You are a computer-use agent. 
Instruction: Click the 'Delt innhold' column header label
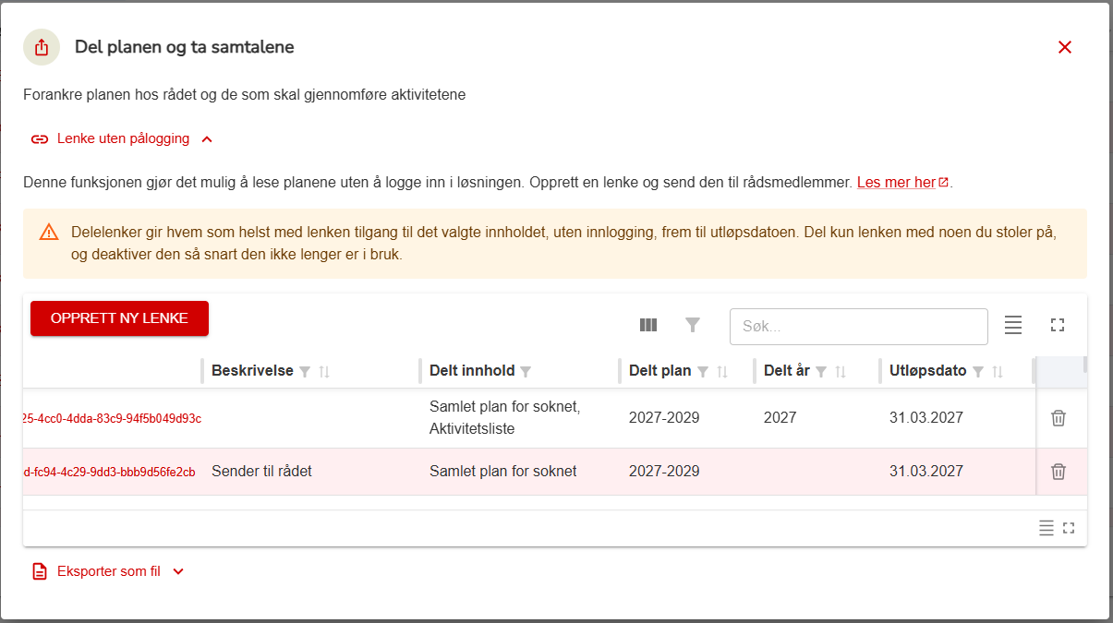472,371
